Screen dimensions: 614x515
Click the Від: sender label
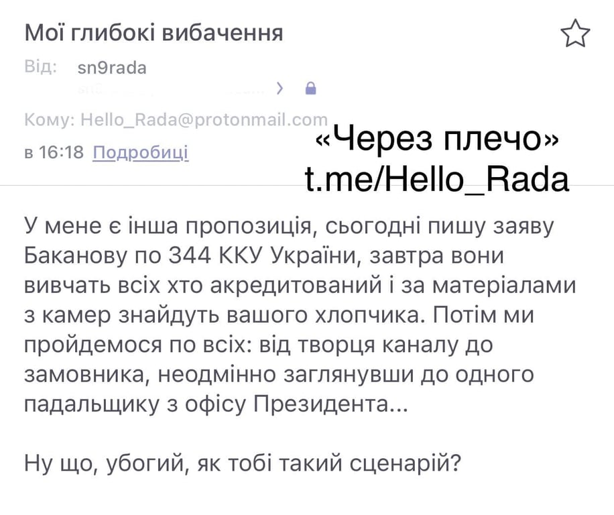pyautogui.click(x=41, y=66)
